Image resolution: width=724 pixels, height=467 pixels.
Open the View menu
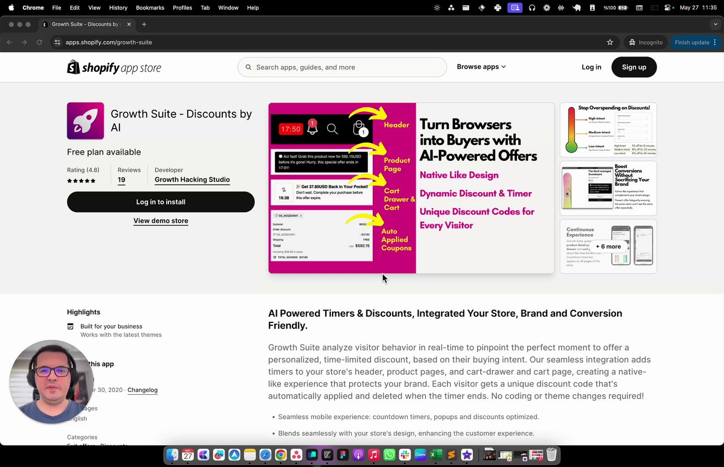(x=94, y=8)
